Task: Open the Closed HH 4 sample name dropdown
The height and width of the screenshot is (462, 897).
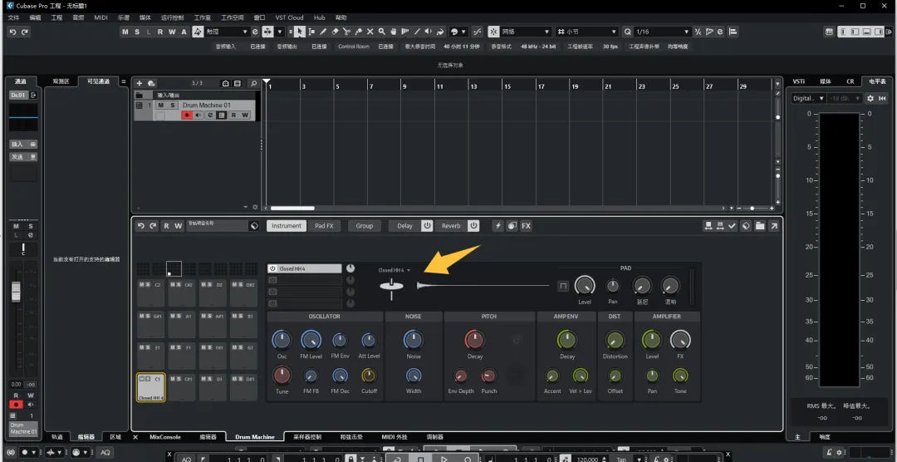Action: [x=395, y=270]
